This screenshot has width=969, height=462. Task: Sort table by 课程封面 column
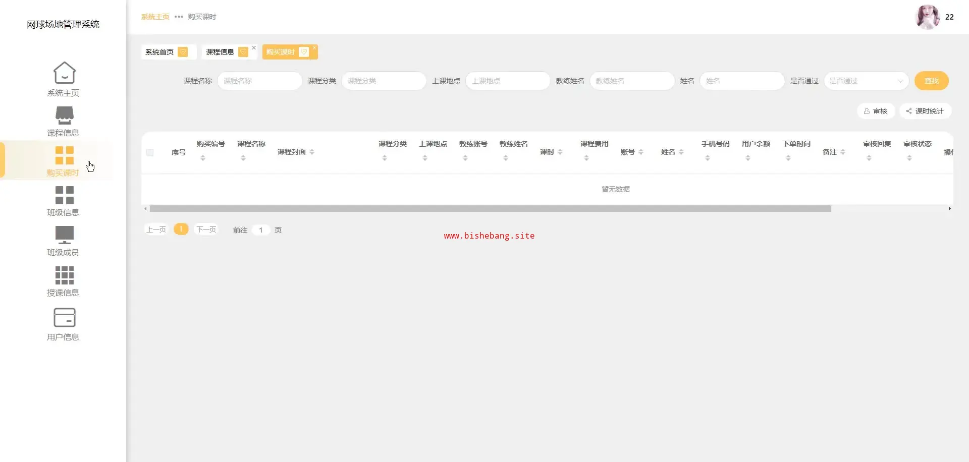[312, 152]
